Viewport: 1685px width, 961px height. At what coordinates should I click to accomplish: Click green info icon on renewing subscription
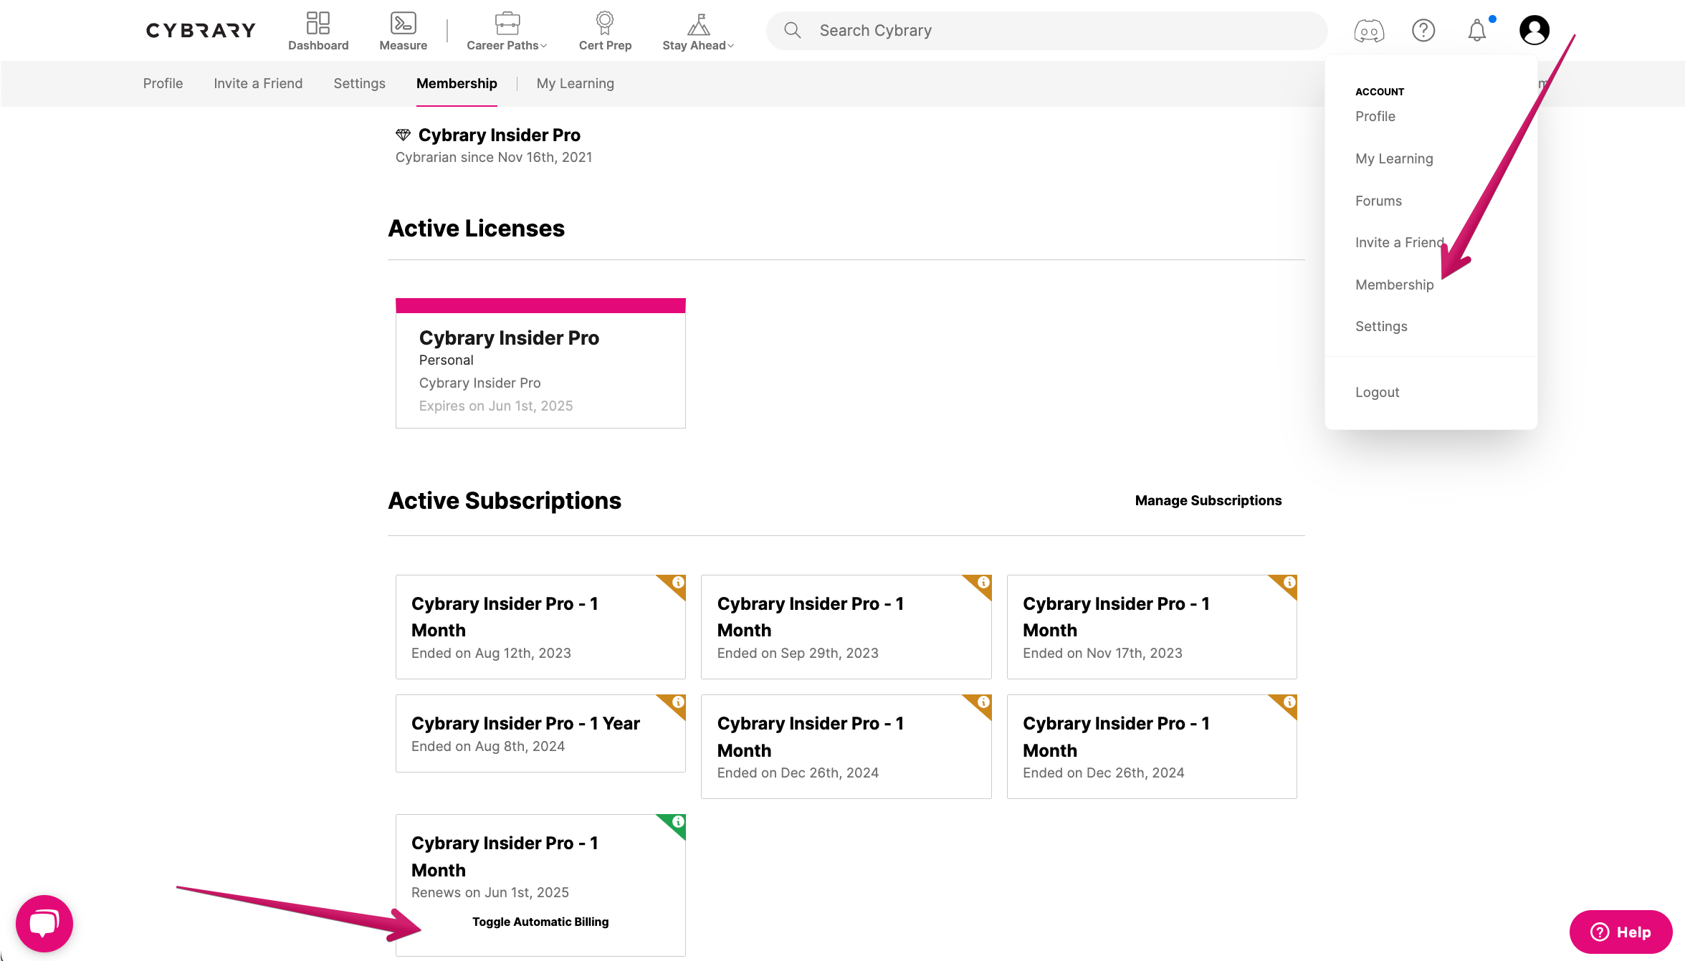(x=677, y=822)
